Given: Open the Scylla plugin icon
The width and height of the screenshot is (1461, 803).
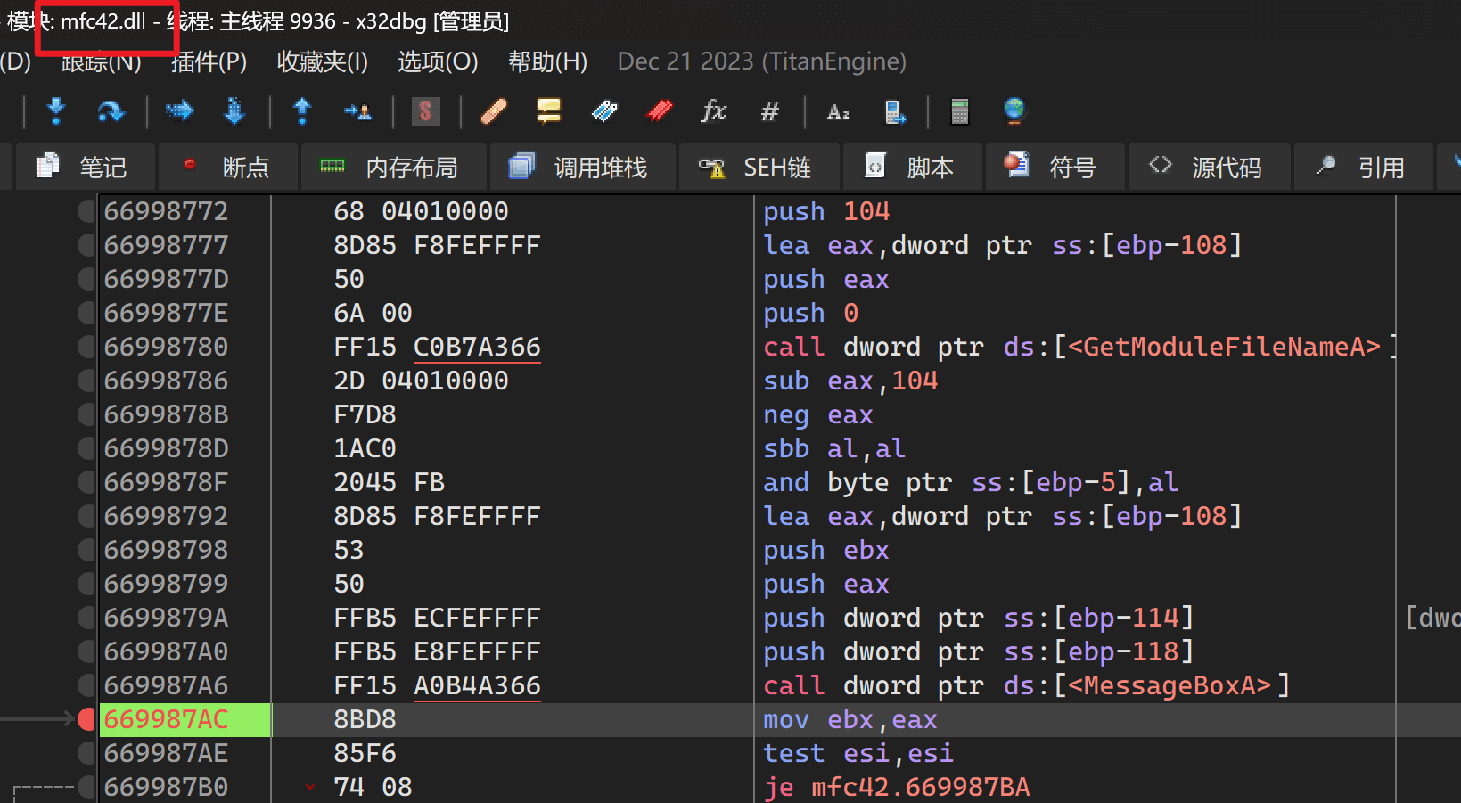Looking at the screenshot, I should 425,111.
